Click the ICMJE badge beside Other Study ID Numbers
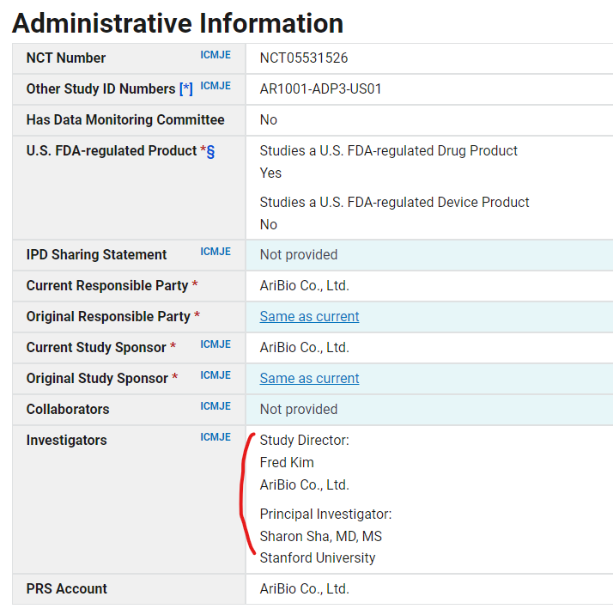Viewport: 613px width, 615px height. point(215,86)
